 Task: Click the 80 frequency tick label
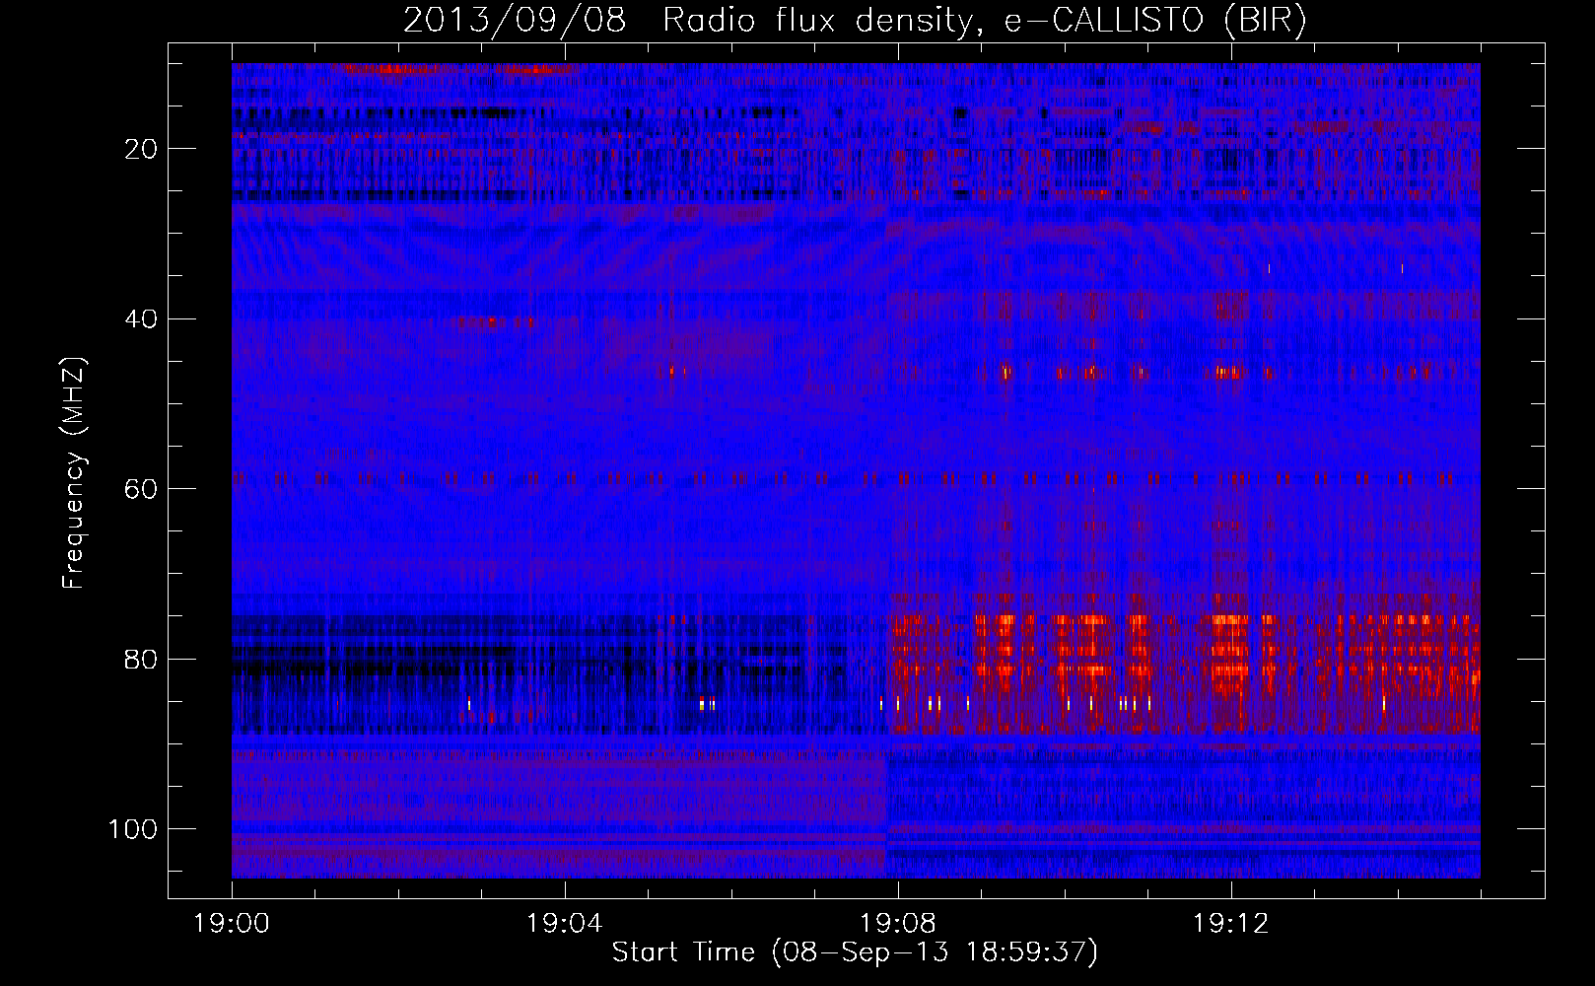coord(142,659)
